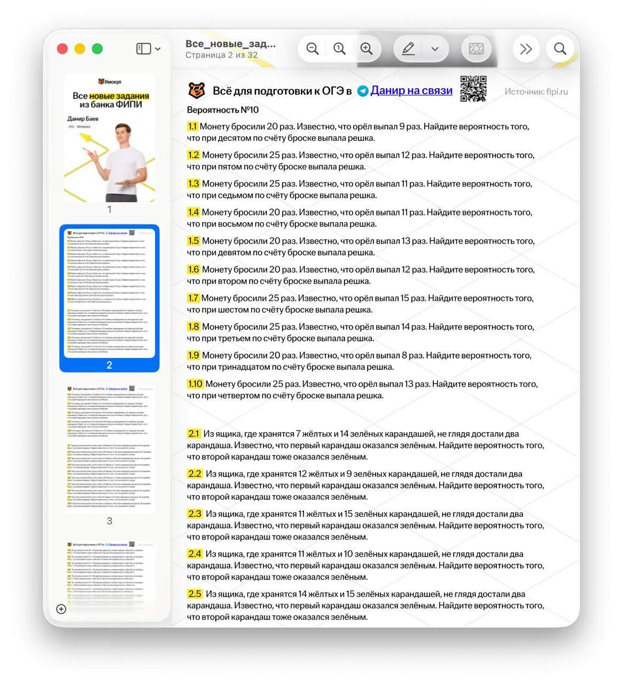Click the zoom in magnifier icon
623x684 pixels.
click(367, 49)
